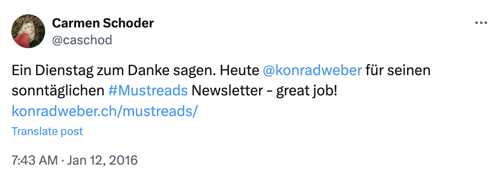Click Carmen Schoder's profile avatar
Image resolution: width=502 pixels, height=179 pixels.
[x=29, y=31]
